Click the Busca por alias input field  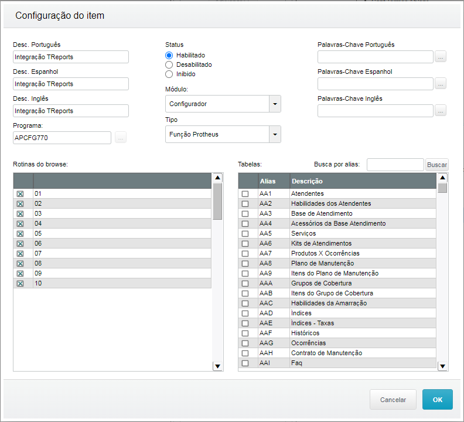tap(395, 165)
